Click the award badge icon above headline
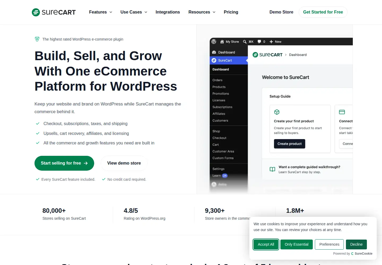This screenshot has height=265, width=382. click(37, 39)
